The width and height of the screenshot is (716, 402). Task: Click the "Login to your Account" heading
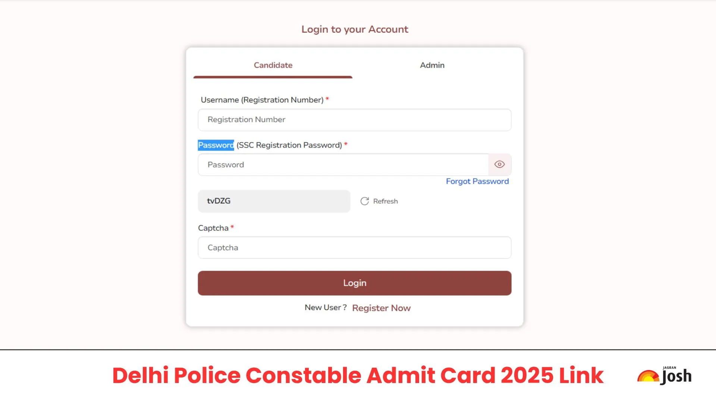coord(355,29)
